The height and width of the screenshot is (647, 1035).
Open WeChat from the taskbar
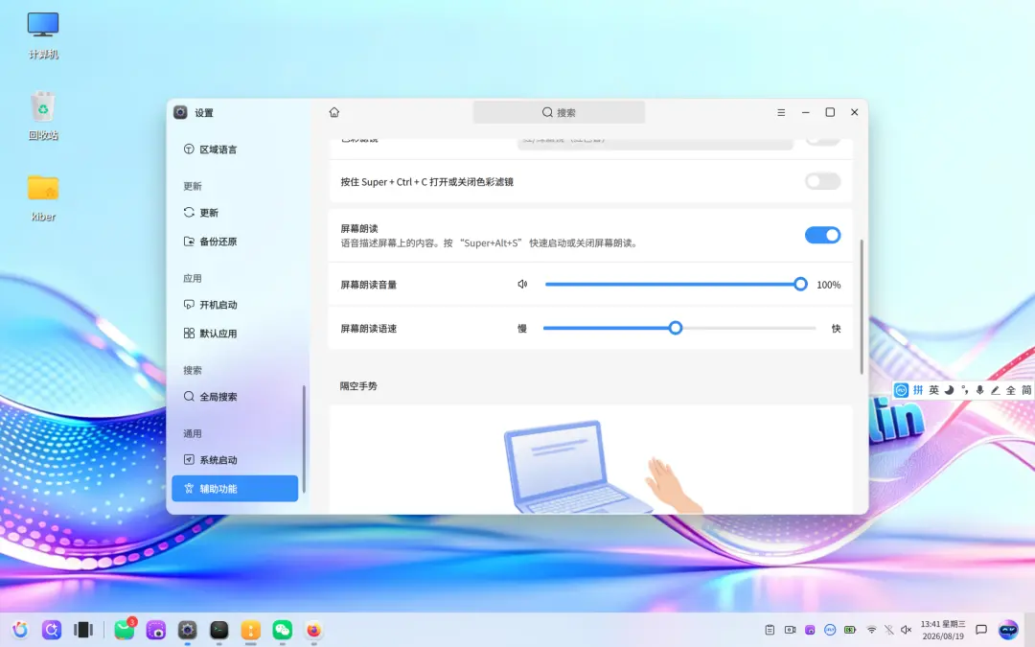tap(283, 630)
